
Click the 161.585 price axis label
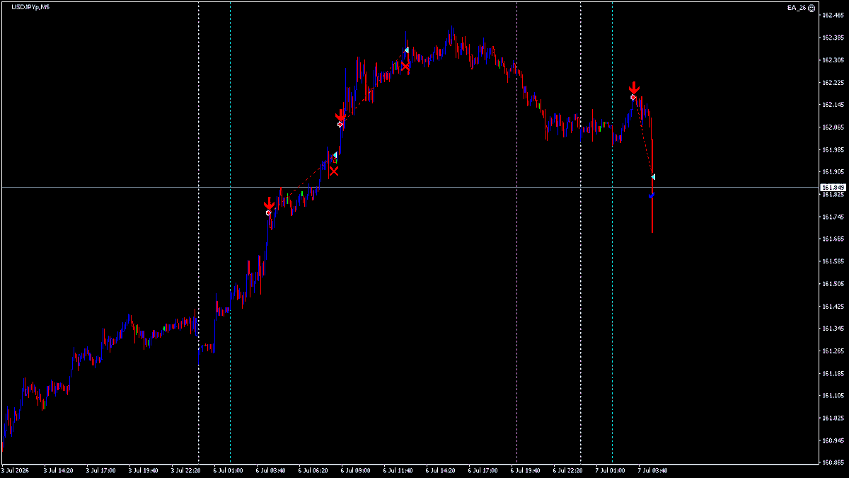pos(832,261)
